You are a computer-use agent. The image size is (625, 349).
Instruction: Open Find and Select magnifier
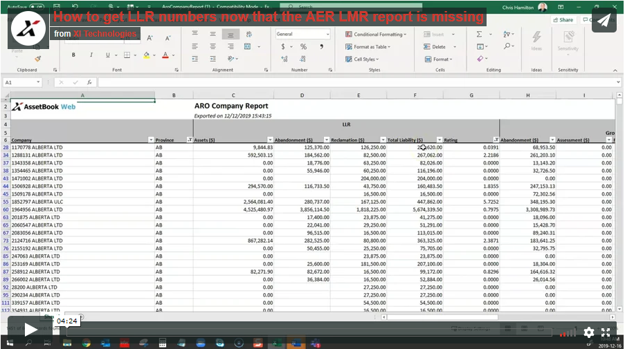(x=507, y=46)
